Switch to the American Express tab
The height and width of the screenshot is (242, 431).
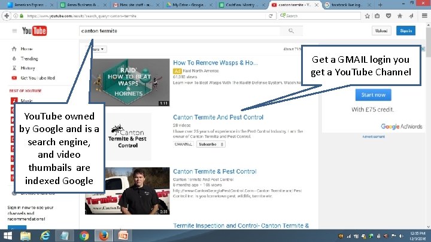tap(31, 5)
